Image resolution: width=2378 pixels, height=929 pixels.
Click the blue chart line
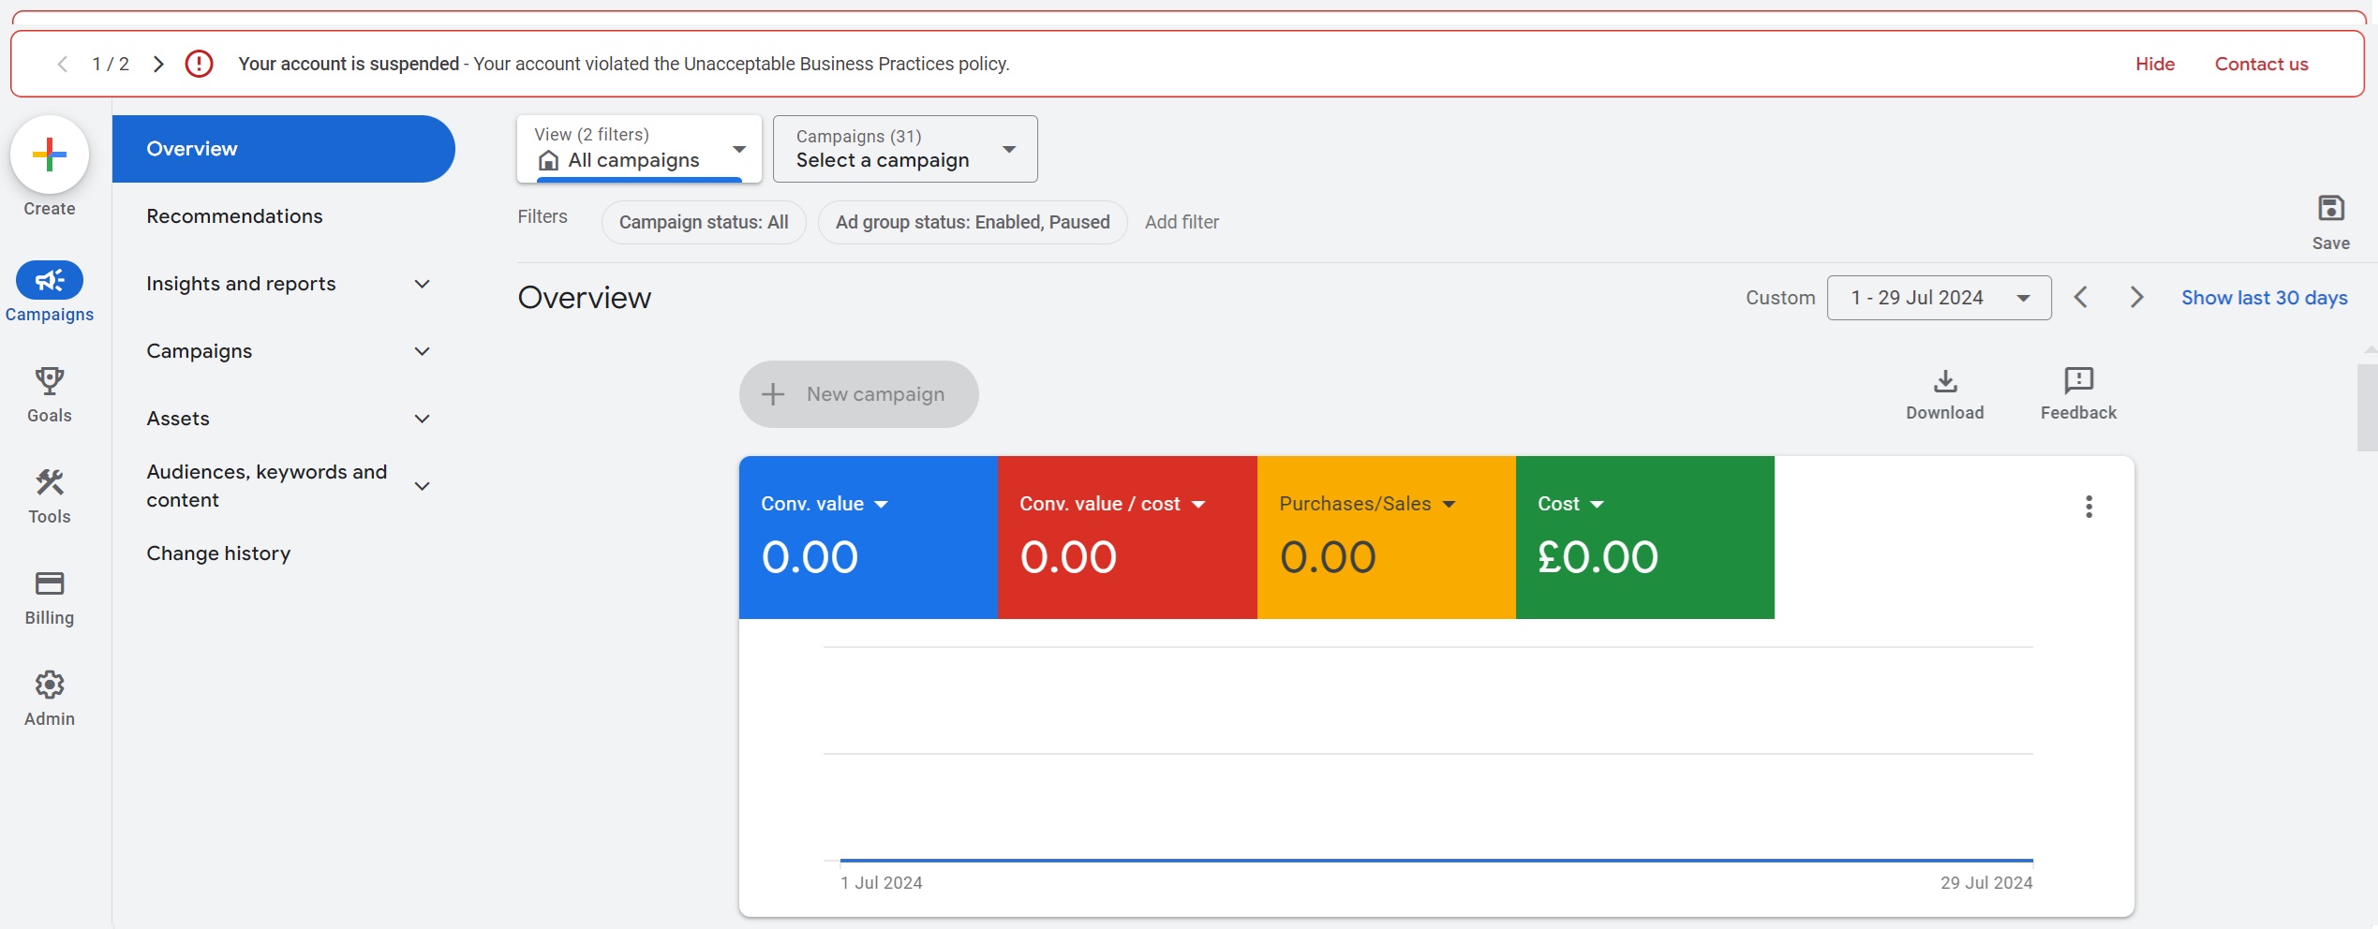(x=1436, y=860)
